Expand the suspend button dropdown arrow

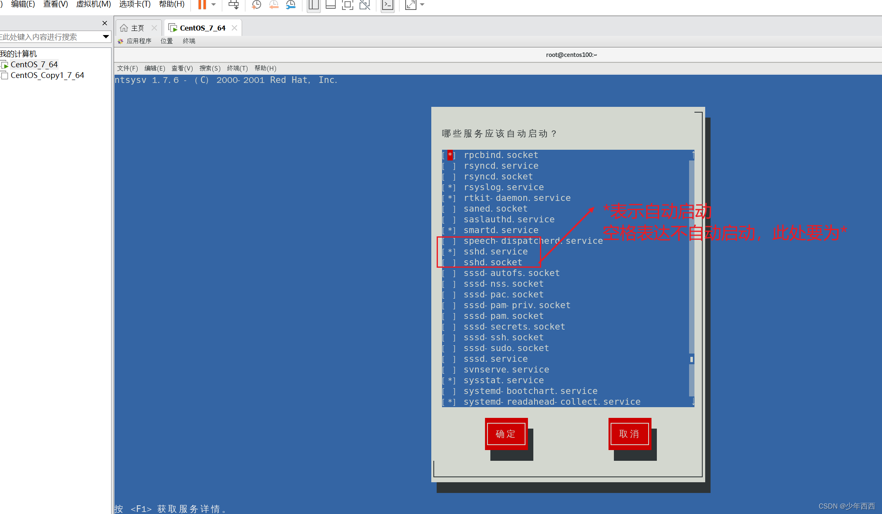point(214,5)
